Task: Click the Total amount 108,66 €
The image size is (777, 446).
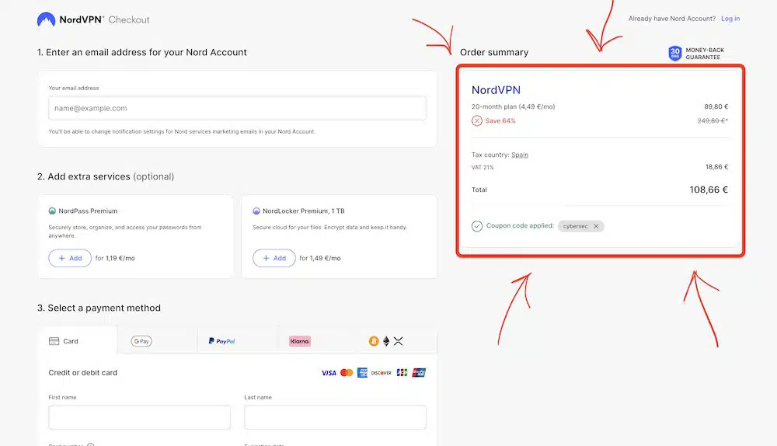Action: [709, 190]
